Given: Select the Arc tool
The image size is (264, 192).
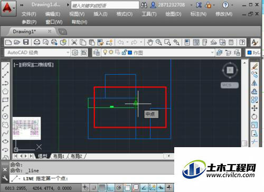Looking at the screenshot, I should point(5,108).
